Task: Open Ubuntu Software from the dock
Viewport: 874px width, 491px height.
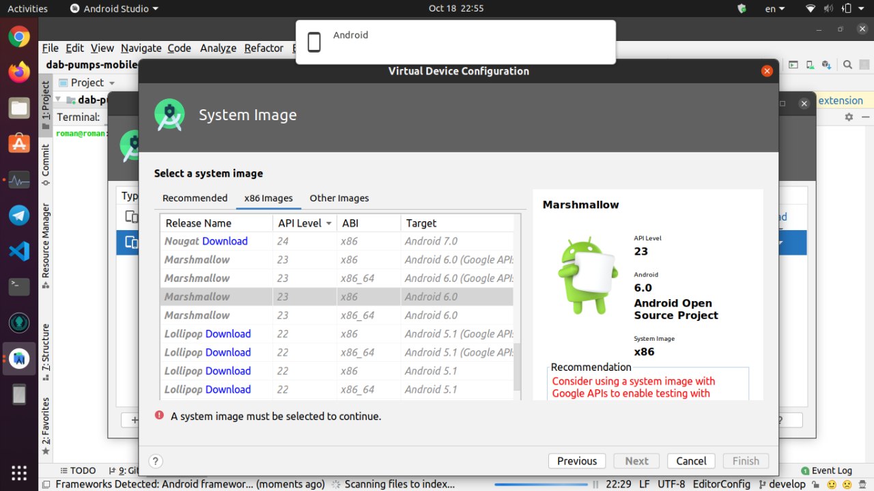Action: tap(19, 143)
